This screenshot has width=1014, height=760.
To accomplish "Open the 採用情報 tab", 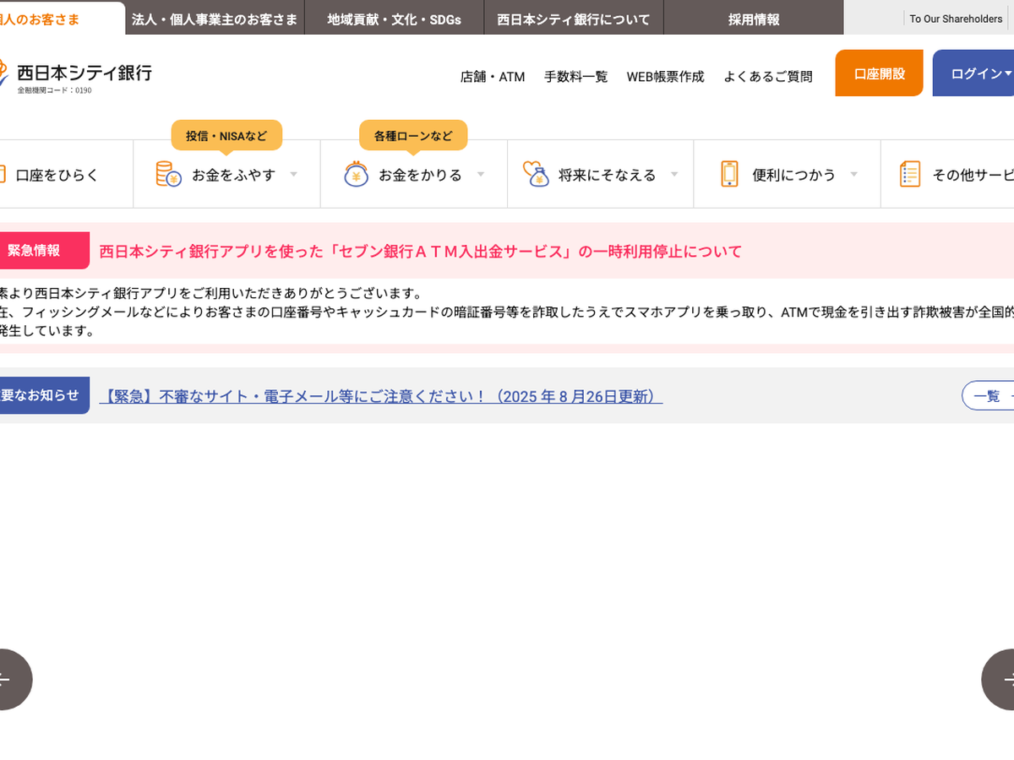I will pos(754,19).
